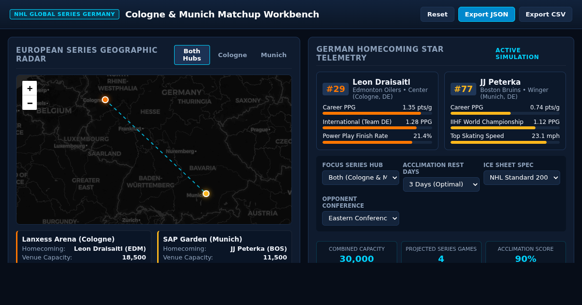Click Peterka's Career PPG bar
582x305 pixels.
pyautogui.click(x=505, y=113)
